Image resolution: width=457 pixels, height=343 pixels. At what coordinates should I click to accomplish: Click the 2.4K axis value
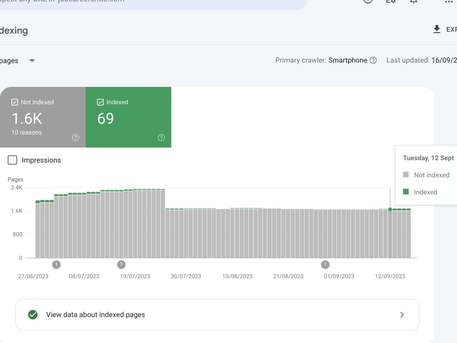(x=16, y=188)
